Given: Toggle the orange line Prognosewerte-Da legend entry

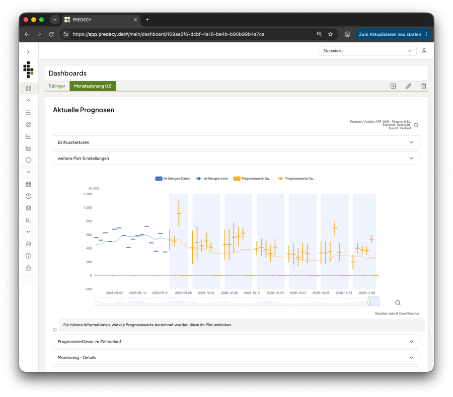Looking at the screenshot, I should tap(297, 179).
